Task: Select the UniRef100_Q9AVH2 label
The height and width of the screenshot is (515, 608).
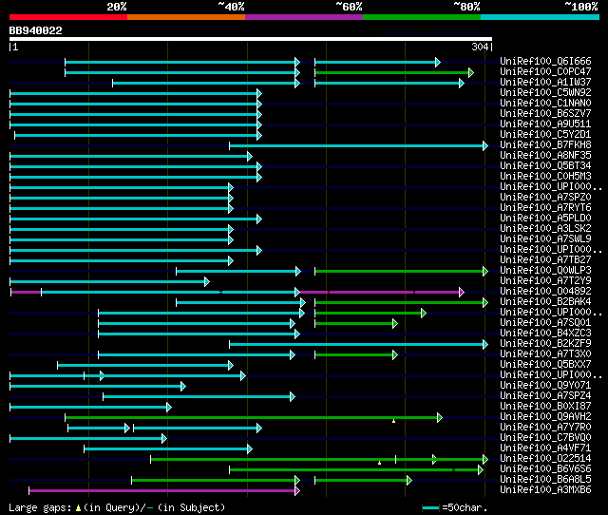Action: (545, 417)
